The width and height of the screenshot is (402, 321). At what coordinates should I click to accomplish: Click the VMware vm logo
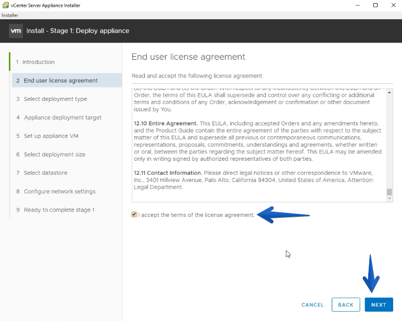[16, 31]
